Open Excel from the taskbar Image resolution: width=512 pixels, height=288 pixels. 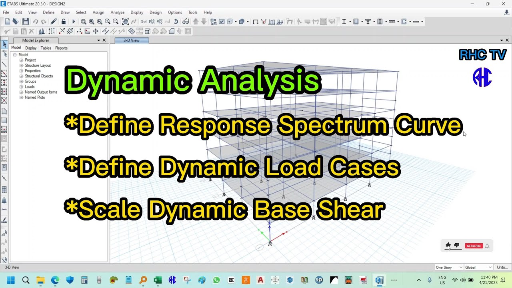pos(158,280)
